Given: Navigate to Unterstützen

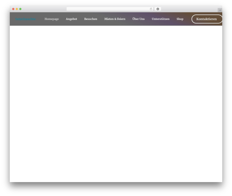Looking at the screenshot, I should point(161,19).
